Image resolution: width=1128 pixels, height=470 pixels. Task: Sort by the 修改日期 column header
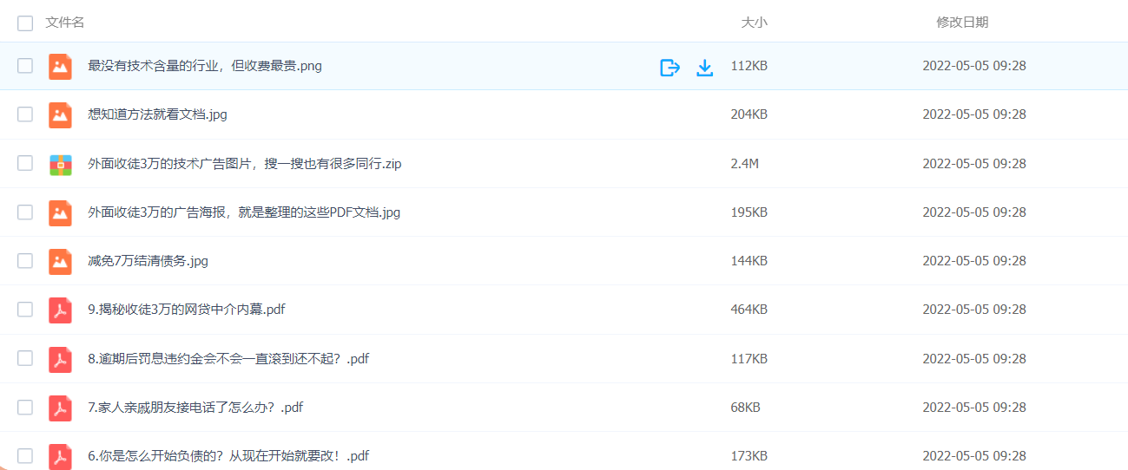(962, 23)
